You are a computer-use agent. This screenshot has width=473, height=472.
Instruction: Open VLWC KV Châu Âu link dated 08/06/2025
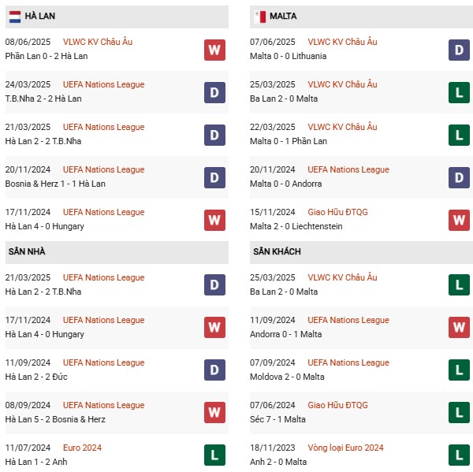pos(98,42)
